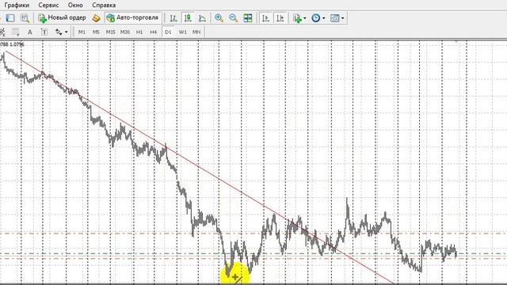This screenshot has height=285, width=507.
Task: Expand the Arrows tool dropdown arrow
Action: [x=67, y=32]
